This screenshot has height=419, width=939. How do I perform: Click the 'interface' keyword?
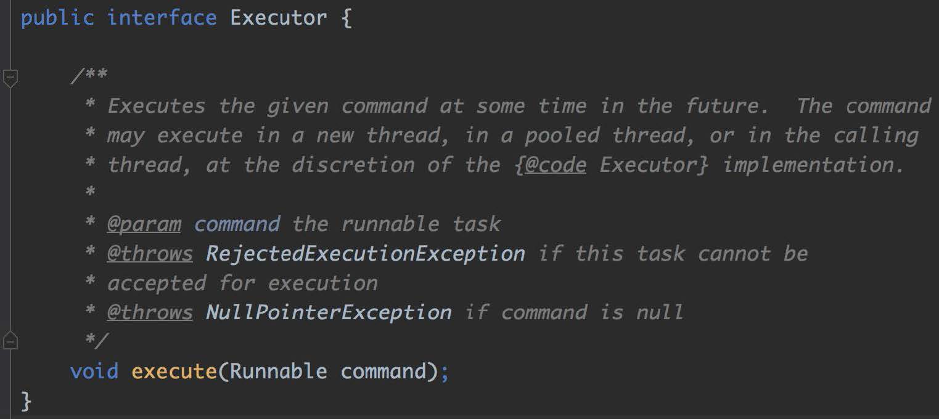click(162, 17)
